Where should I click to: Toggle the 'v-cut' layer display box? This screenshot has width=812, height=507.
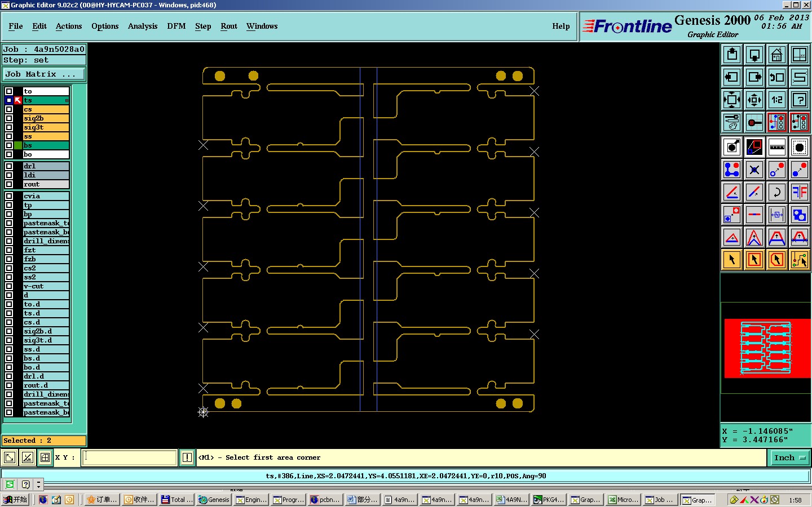(x=9, y=286)
